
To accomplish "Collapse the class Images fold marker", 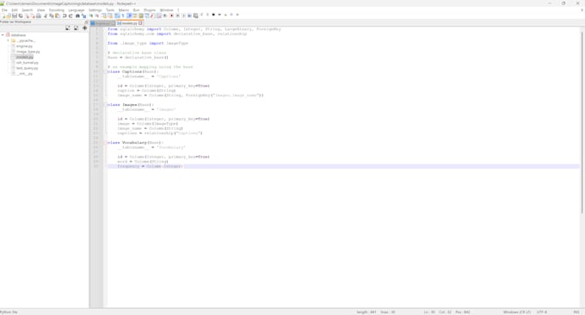I will click(106, 105).
